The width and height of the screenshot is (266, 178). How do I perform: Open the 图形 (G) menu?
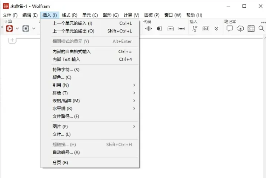click(111, 15)
